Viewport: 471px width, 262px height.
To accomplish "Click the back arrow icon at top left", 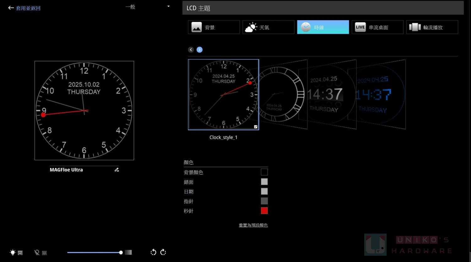I will tap(11, 8).
